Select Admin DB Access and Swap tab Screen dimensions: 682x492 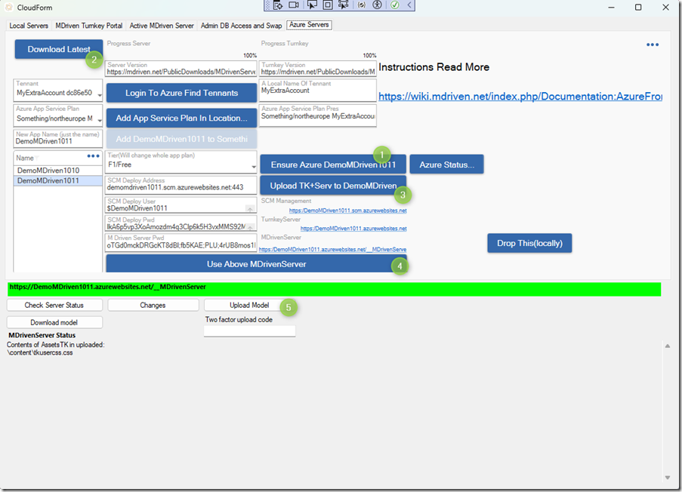point(242,26)
